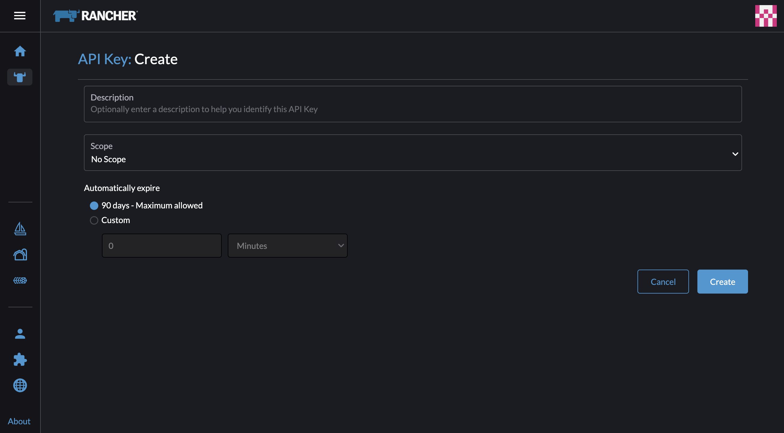
Task: Click the Create button
Action: [x=722, y=281]
